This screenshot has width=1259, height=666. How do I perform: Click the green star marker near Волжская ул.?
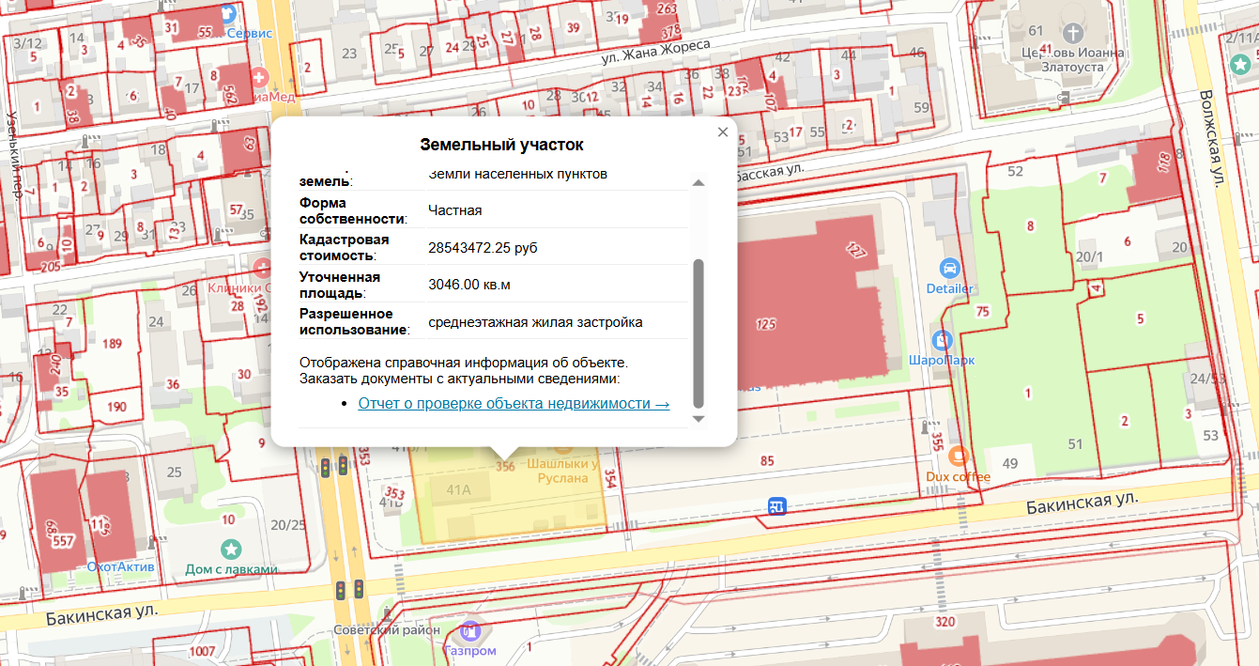(1241, 63)
